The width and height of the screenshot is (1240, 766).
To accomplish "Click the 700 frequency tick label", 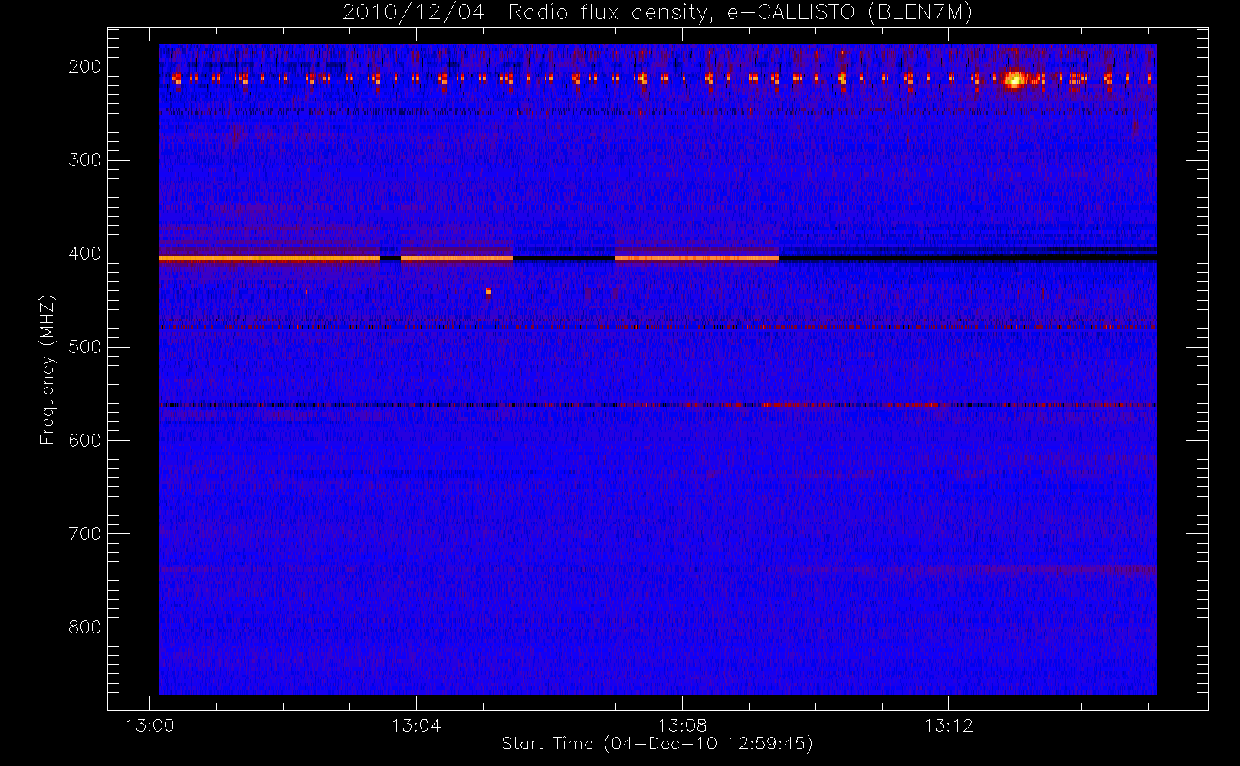I will (85, 534).
